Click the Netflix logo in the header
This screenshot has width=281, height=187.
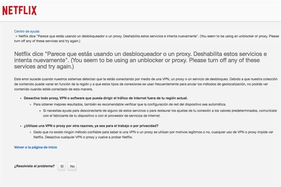pos(20,10)
